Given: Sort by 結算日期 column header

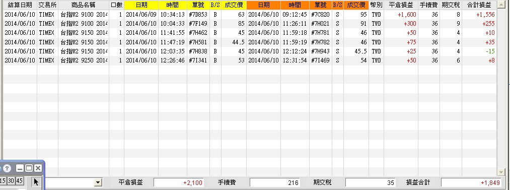Looking at the screenshot, I should (20, 5).
